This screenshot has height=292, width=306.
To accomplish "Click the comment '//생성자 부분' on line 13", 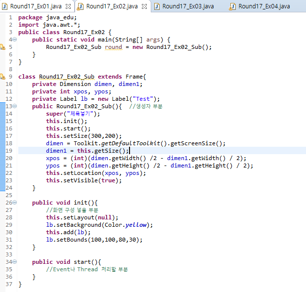I will point(145,107).
